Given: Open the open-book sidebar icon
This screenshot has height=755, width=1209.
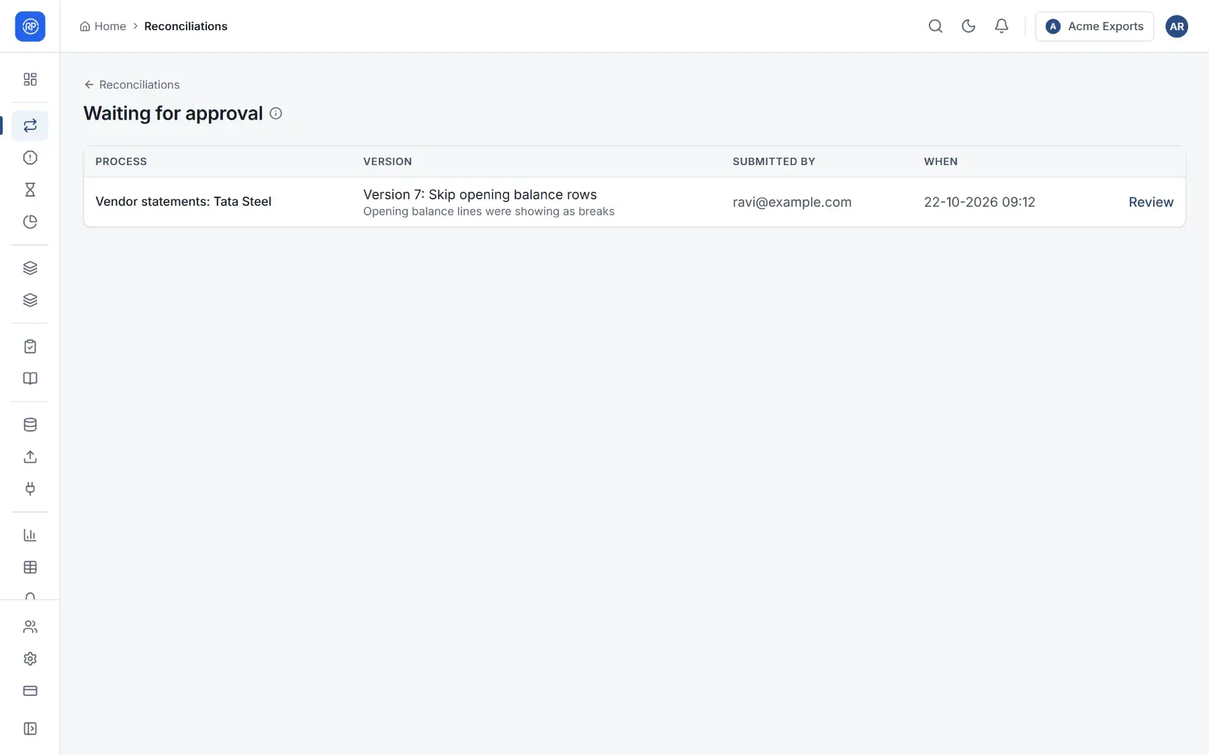Looking at the screenshot, I should point(30,379).
